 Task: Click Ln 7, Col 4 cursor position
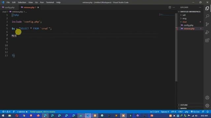[154, 112]
